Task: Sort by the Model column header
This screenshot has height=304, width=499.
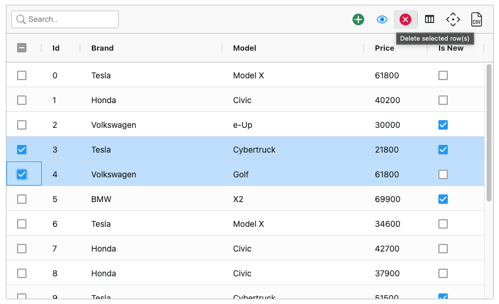Action: 244,48
